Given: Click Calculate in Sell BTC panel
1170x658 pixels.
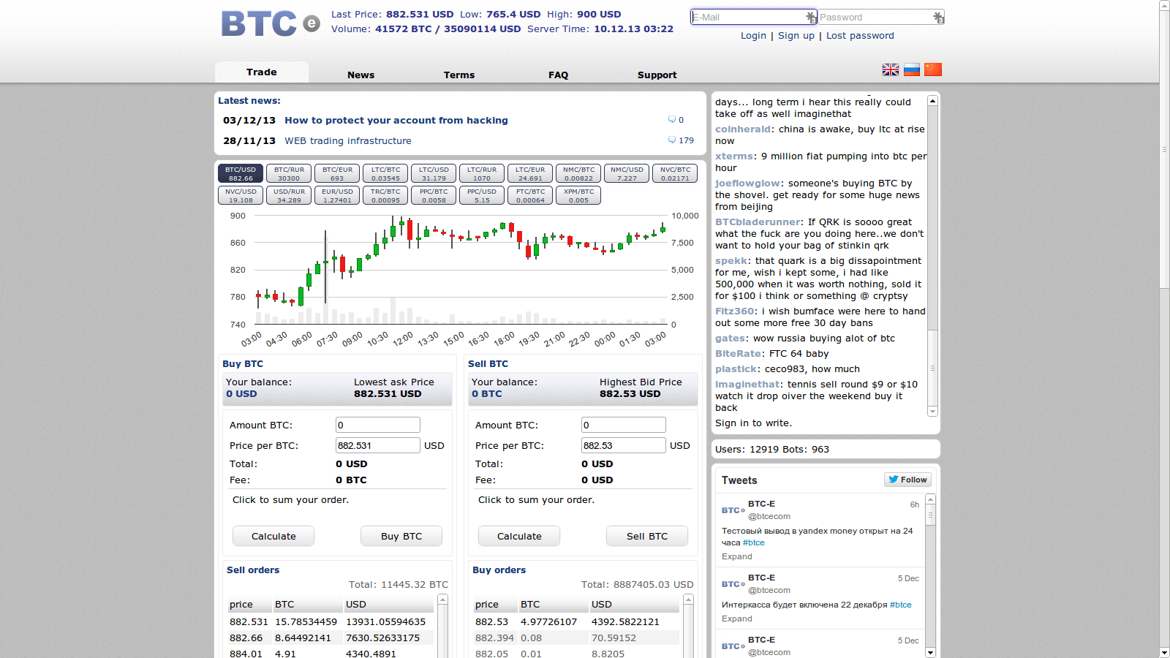Looking at the screenshot, I should [x=519, y=536].
